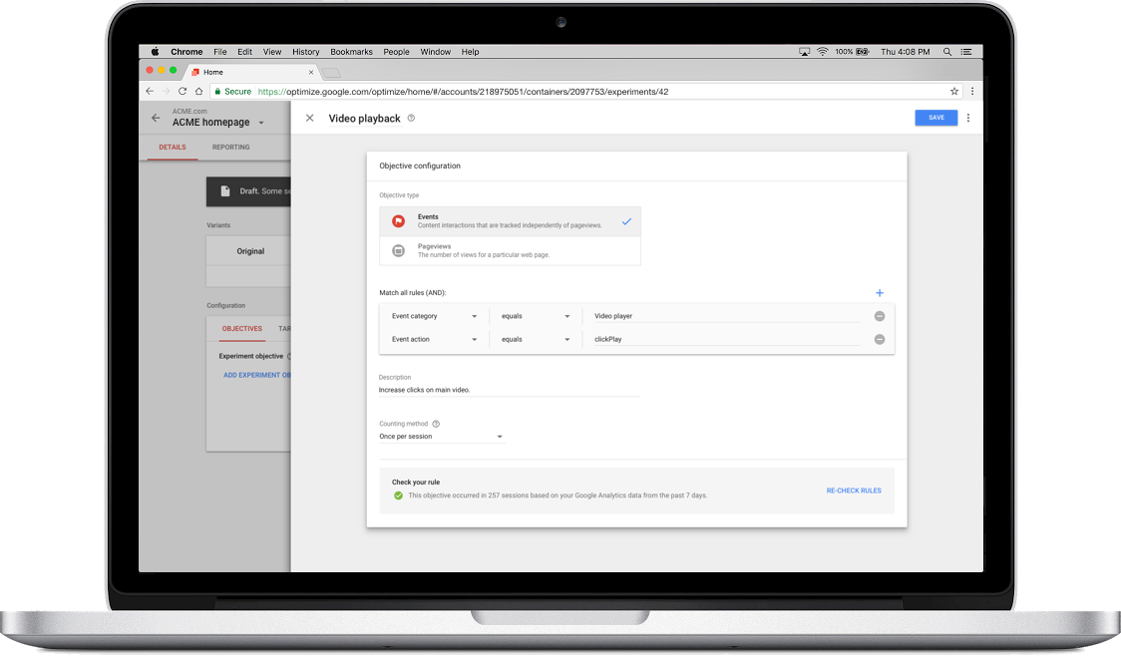The width and height of the screenshot is (1121, 658).
Task: Edit the clickPlay value field
Action: pyautogui.click(x=726, y=339)
